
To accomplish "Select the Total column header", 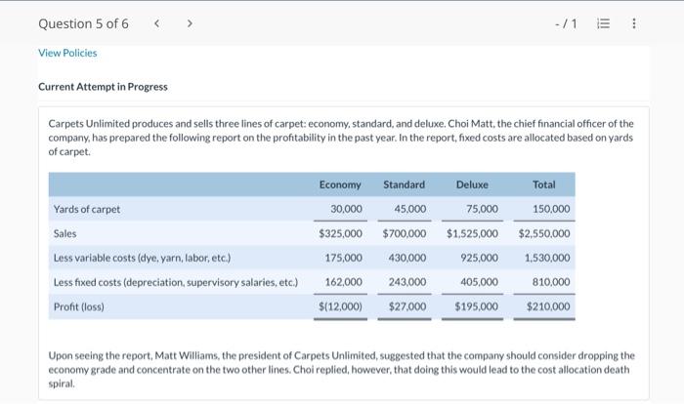I will pos(543,184).
